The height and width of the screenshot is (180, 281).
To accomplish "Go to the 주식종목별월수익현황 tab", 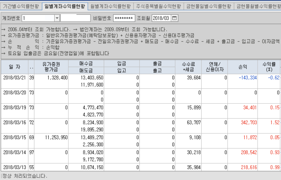I will coord(158,6).
